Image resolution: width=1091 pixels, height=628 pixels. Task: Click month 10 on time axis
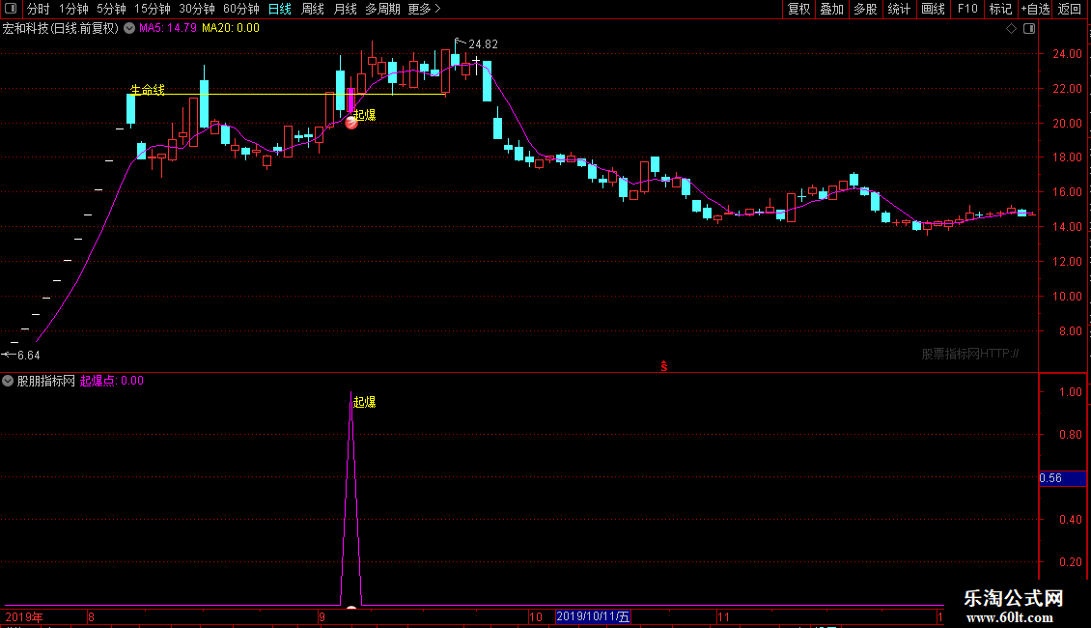[535, 616]
